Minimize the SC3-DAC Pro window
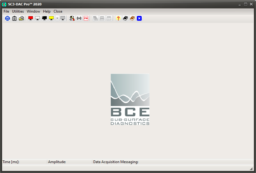This screenshot has width=256, height=173. tap(239, 5)
